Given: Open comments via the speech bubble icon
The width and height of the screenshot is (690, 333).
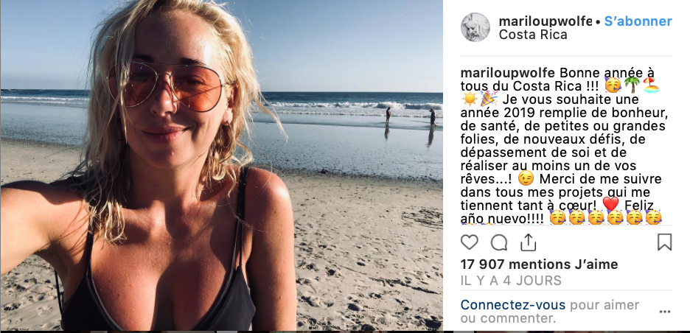Looking at the screenshot, I should 499,242.
